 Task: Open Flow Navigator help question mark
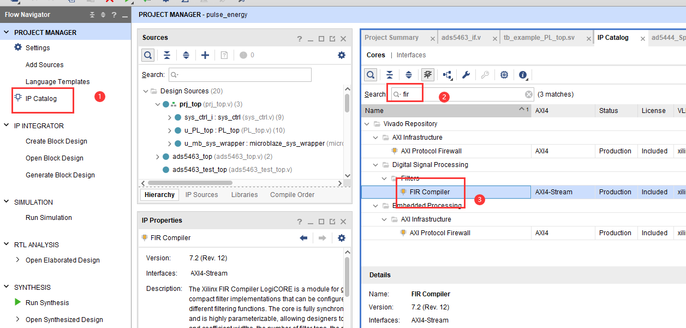coord(114,15)
